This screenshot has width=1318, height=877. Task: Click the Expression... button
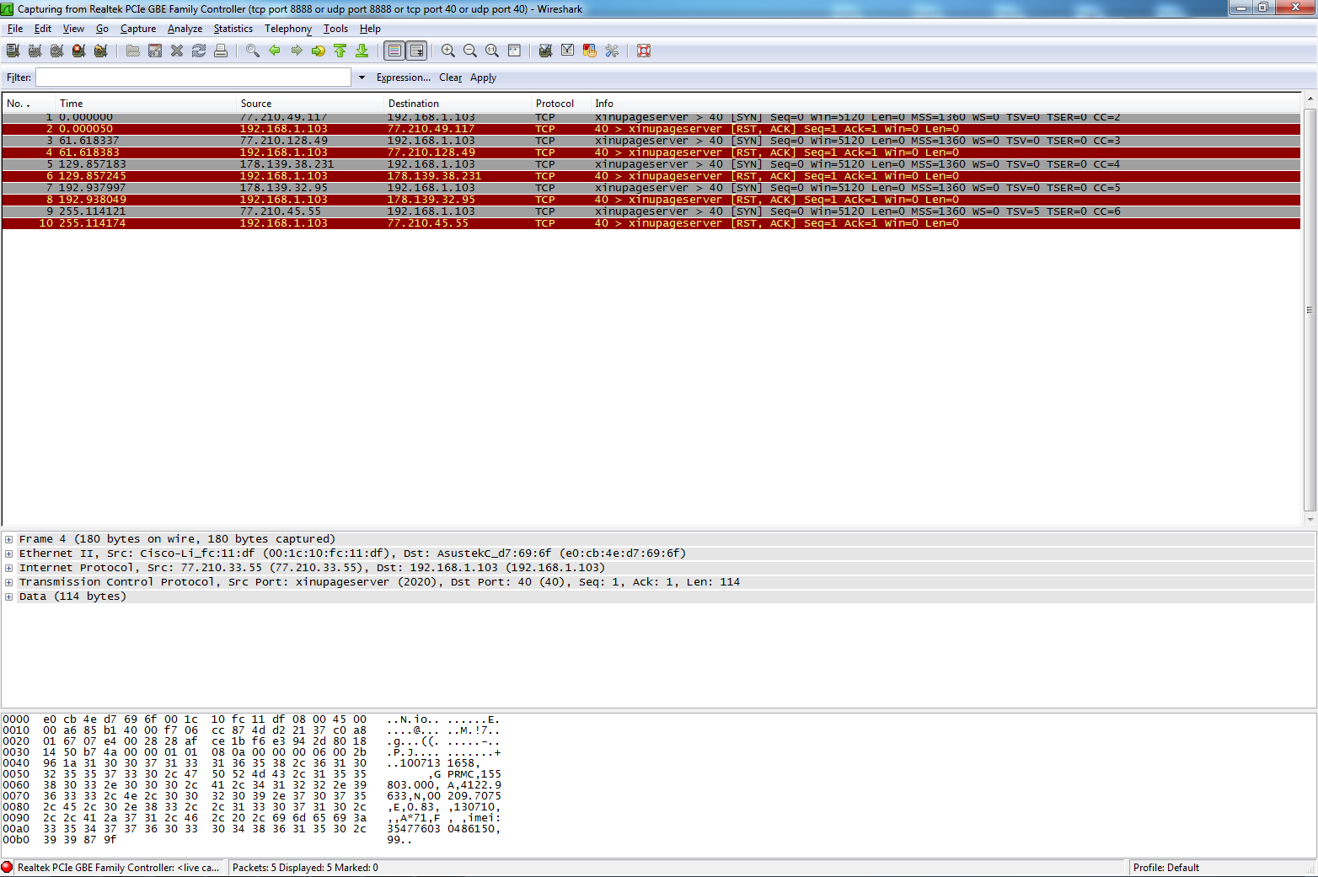(404, 78)
